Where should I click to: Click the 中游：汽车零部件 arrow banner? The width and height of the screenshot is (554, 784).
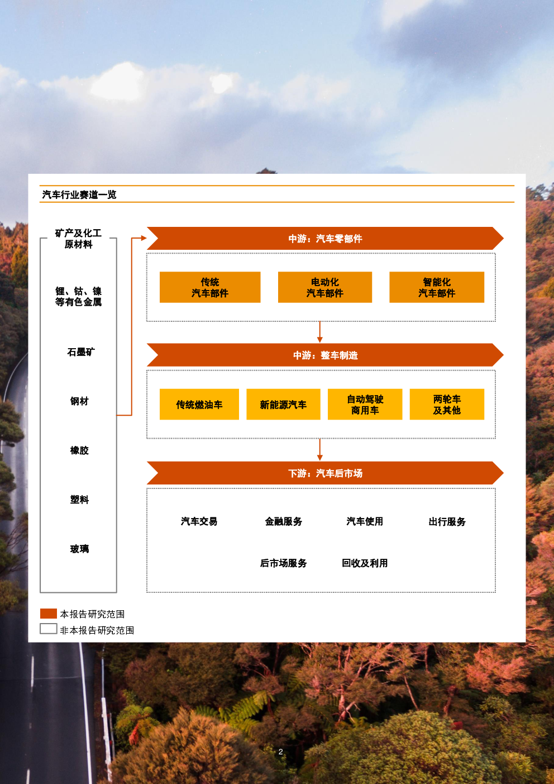[x=325, y=239]
